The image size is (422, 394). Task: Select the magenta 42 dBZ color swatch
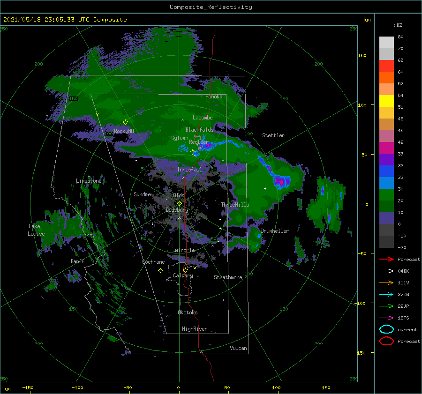pyautogui.click(x=386, y=148)
